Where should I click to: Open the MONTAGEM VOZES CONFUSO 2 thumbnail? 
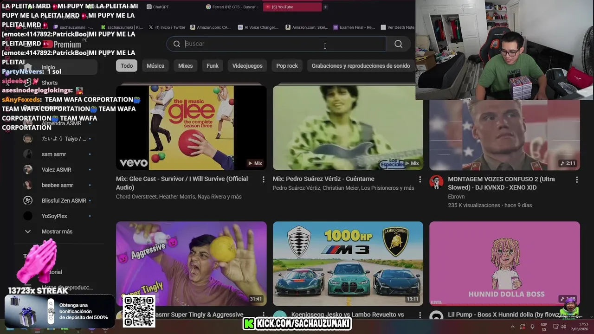pyautogui.click(x=504, y=135)
